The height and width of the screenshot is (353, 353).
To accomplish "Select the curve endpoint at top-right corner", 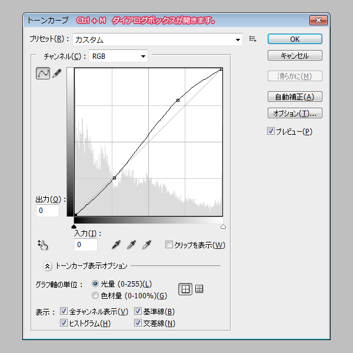I will (222, 69).
